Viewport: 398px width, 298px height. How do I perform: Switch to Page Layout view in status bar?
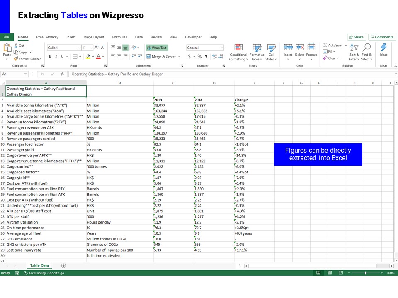click(330, 273)
